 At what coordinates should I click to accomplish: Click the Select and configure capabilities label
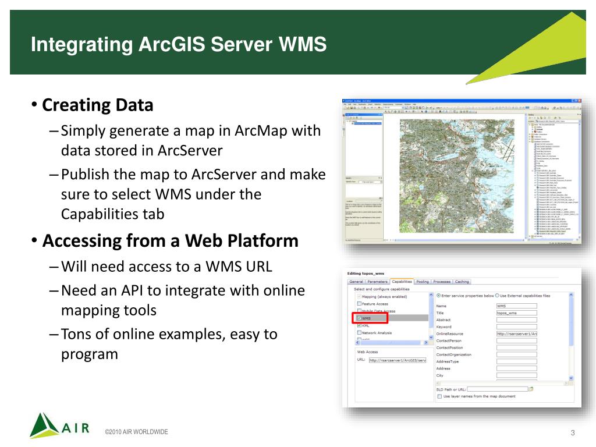point(382,289)
